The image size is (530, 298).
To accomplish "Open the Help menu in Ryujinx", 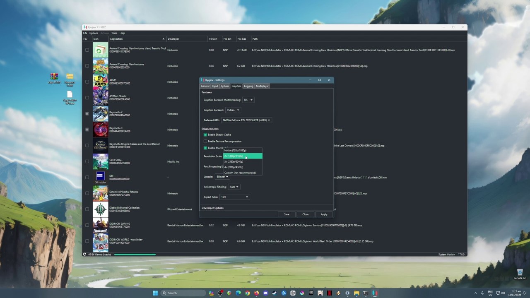I will click(x=122, y=33).
